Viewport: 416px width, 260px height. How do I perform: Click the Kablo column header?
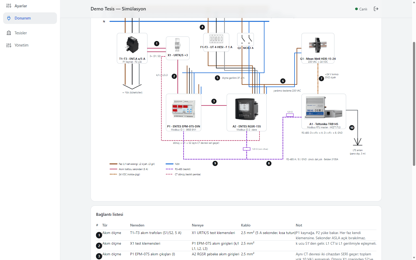[x=246, y=225]
